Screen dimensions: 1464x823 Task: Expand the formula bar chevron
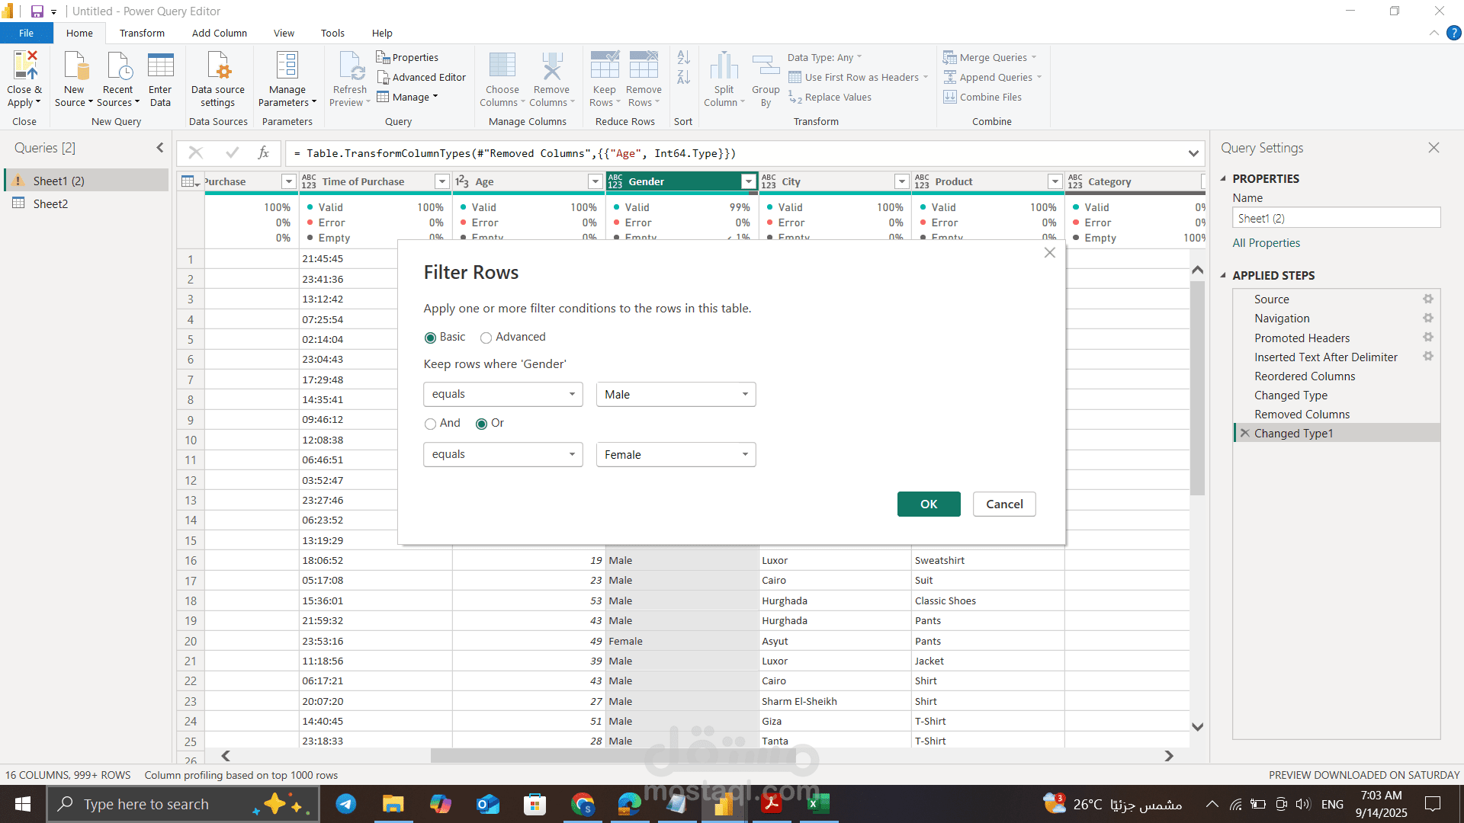pos(1193,154)
